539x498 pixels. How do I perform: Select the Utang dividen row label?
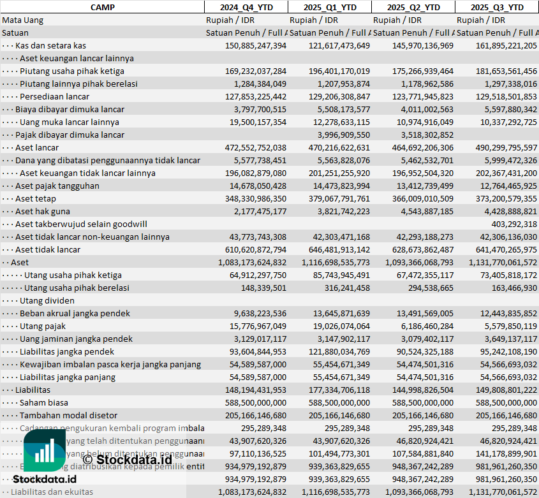point(47,300)
